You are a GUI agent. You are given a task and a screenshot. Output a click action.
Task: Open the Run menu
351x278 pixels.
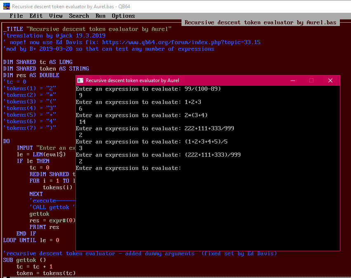(100, 16)
